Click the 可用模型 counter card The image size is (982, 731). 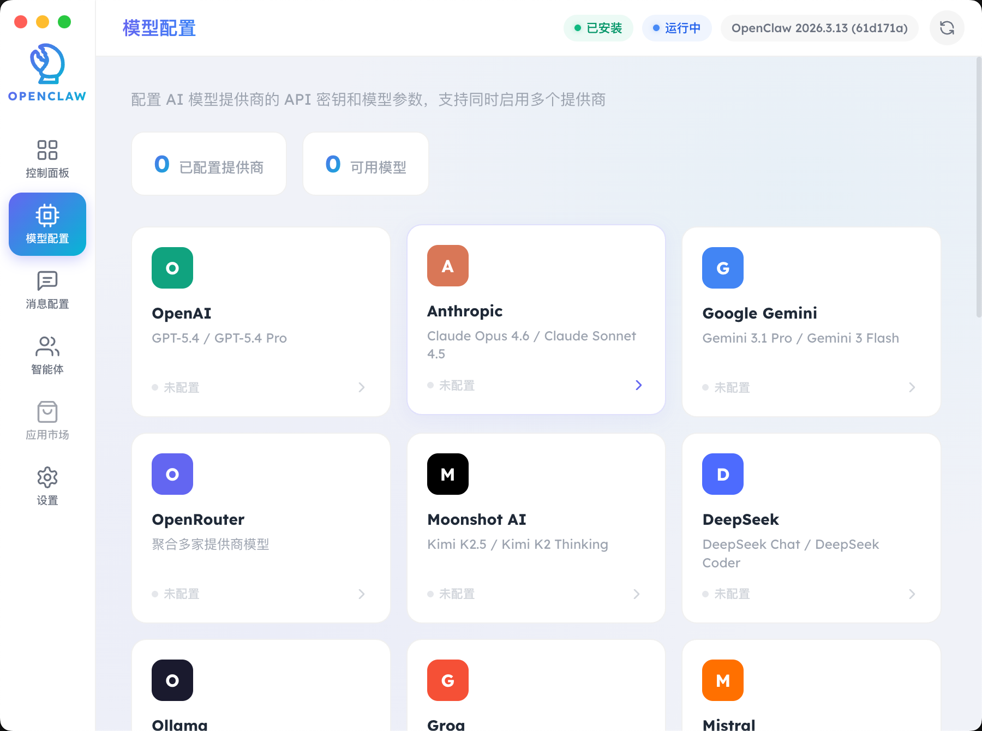(x=365, y=164)
